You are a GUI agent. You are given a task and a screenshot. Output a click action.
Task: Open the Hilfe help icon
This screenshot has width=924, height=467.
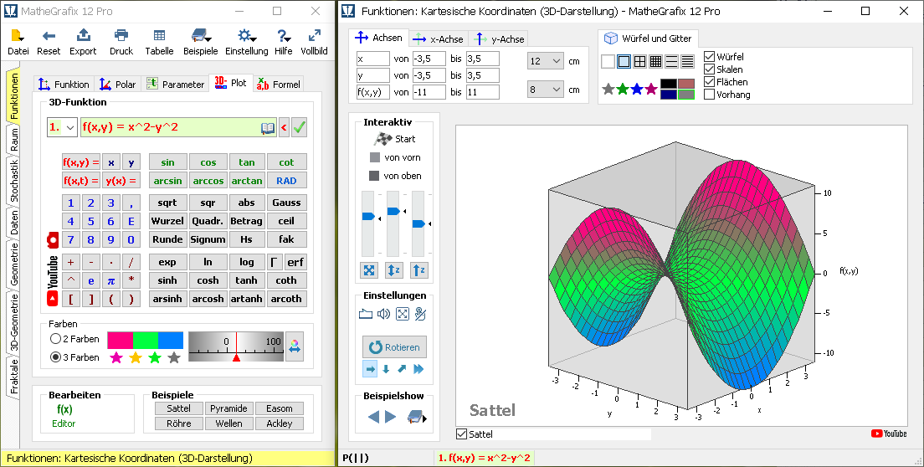point(284,35)
